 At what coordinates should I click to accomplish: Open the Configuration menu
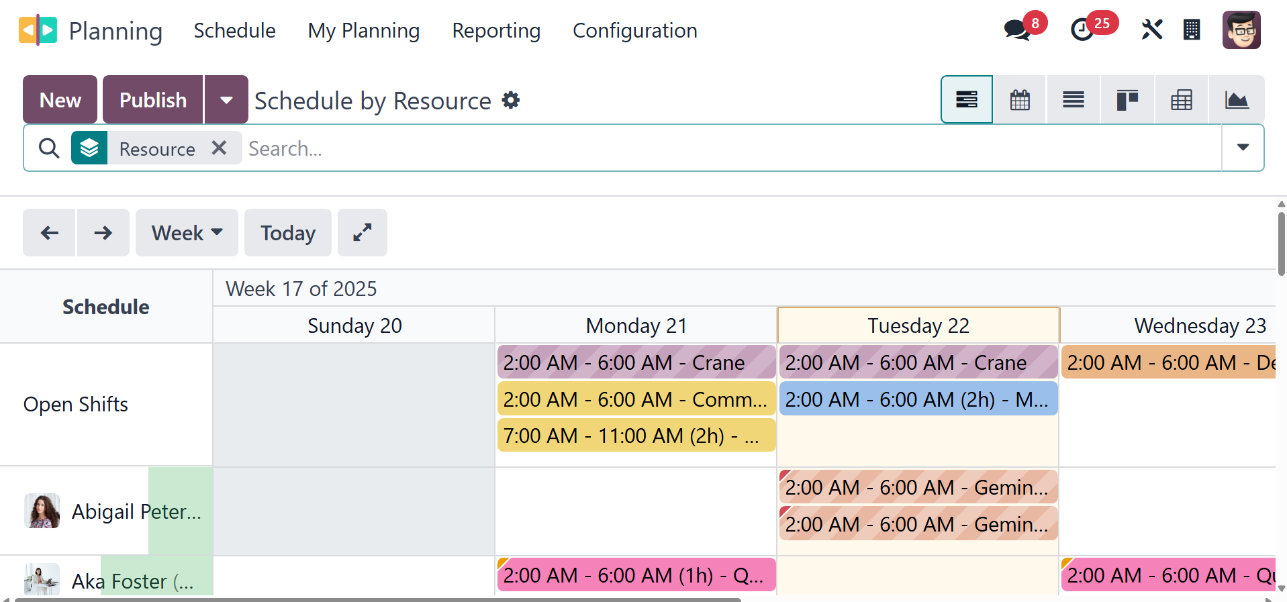point(634,31)
